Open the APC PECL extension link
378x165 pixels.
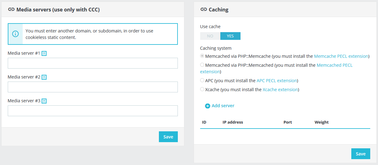point(277,81)
